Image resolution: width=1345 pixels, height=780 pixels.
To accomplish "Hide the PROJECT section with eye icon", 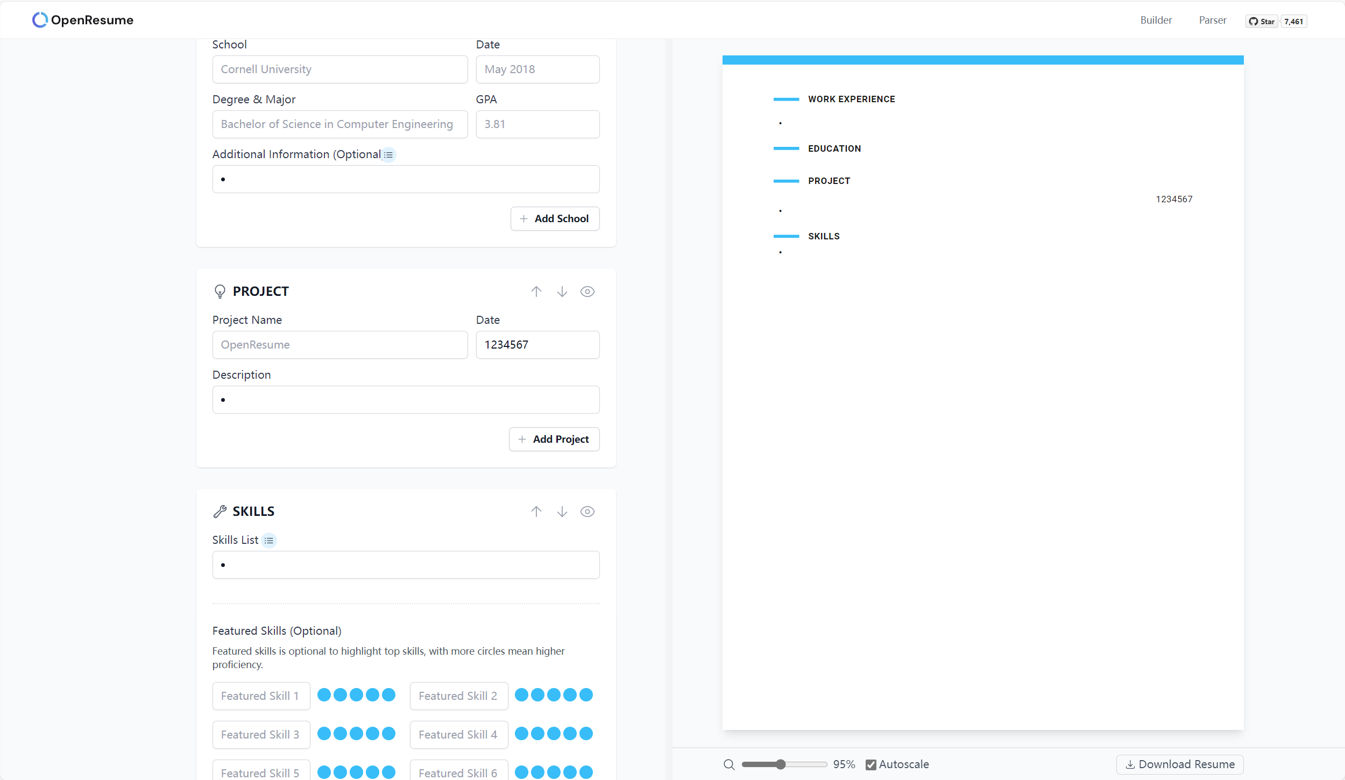I will point(587,292).
